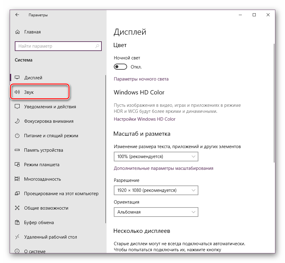Open Буфер обмена settings page
285x263 pixels.
click(39, 223)
